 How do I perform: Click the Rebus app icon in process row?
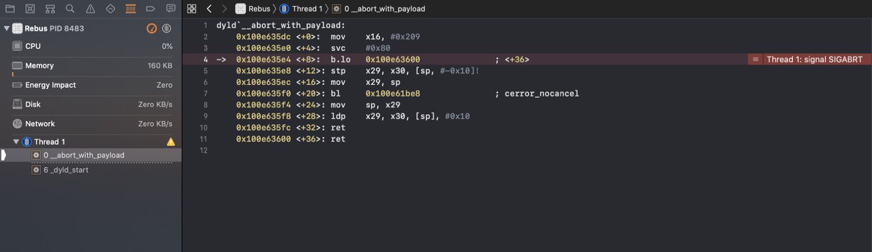click(x=18, y=29)
